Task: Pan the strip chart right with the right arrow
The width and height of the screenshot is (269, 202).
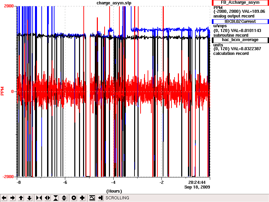Action: click(12, 198)
